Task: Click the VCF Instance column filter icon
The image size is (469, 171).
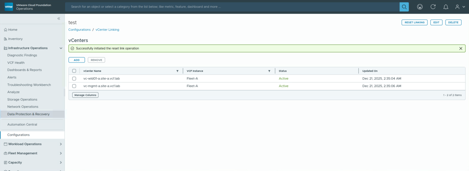Action: coord(269,71)
